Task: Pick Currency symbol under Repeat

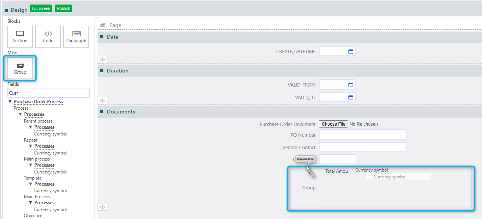Action: tap(50, 153)
